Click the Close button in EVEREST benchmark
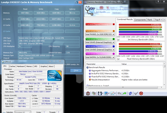The width and height of the screenshot is (167, 113). [76, 70]
